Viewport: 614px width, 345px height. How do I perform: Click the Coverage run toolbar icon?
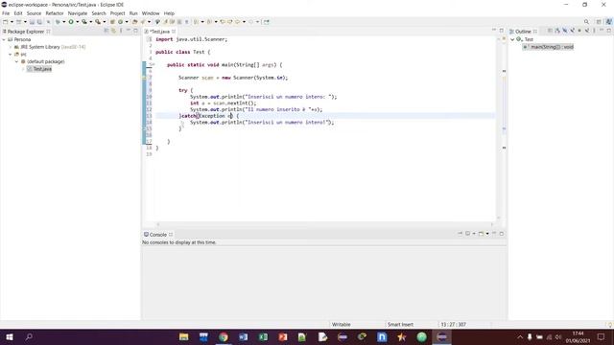click(x=84, y=22)
